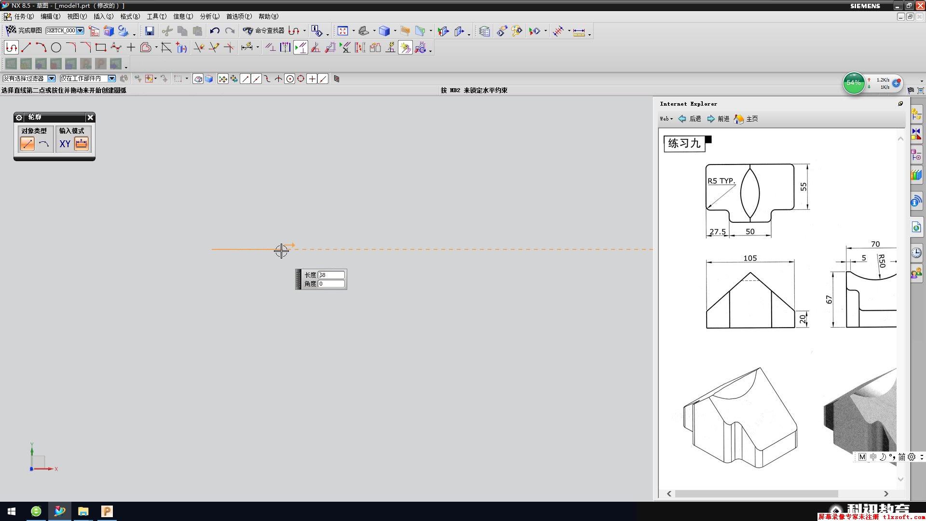The image size is (926, 521).
Task: Toggle Arc object type in Profile dialog
Action: [44, 144]
